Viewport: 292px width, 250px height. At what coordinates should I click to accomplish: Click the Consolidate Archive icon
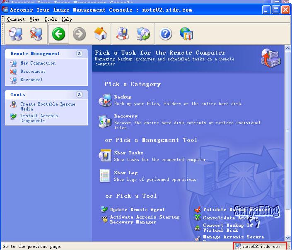tap(198, 217)
